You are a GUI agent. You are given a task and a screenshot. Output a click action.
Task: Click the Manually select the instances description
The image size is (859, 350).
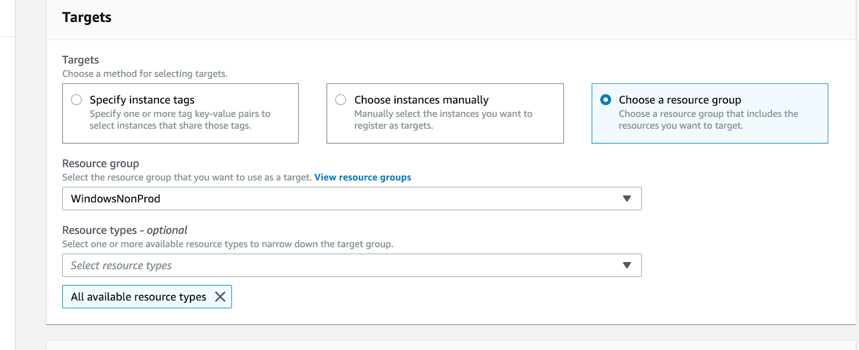pos(443,120)
